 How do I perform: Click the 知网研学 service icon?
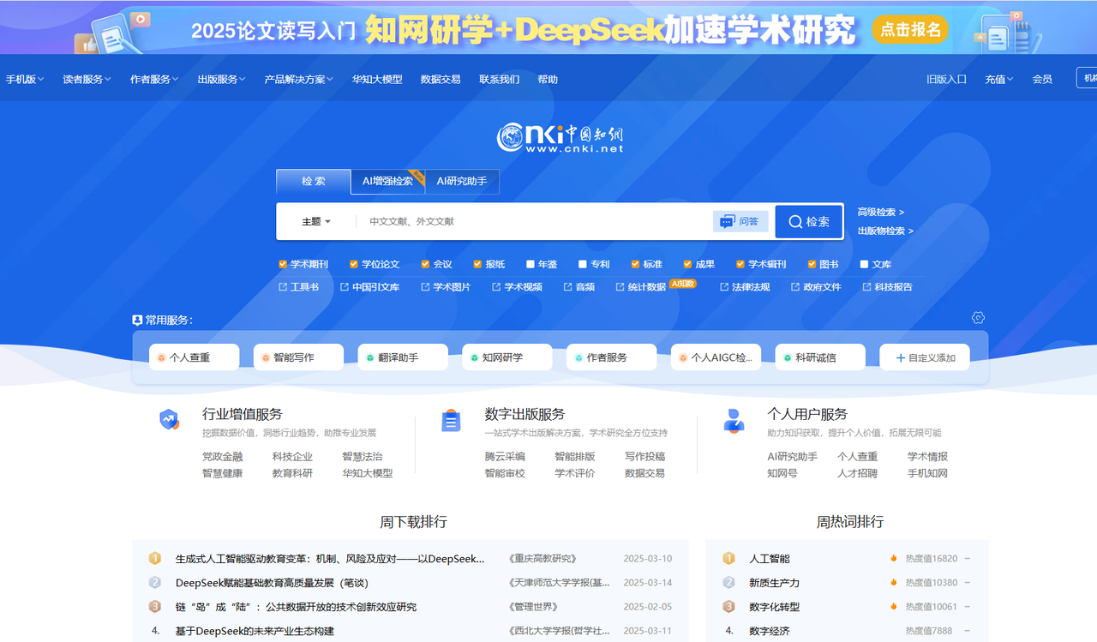point(474,357)
